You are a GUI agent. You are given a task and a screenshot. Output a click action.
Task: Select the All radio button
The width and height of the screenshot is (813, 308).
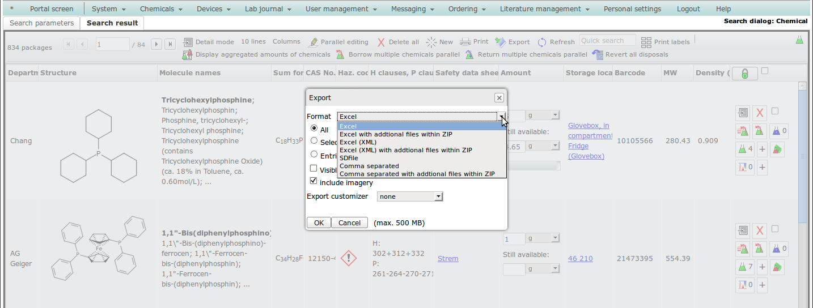(314, 129)
